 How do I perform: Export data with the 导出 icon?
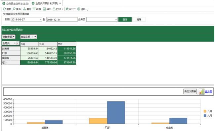coord(44,9)
